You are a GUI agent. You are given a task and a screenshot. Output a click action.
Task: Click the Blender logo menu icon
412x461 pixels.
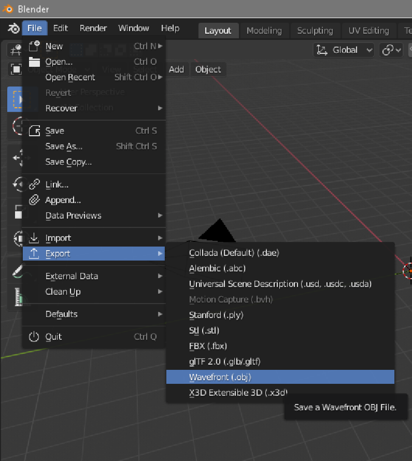coord(13,28)
